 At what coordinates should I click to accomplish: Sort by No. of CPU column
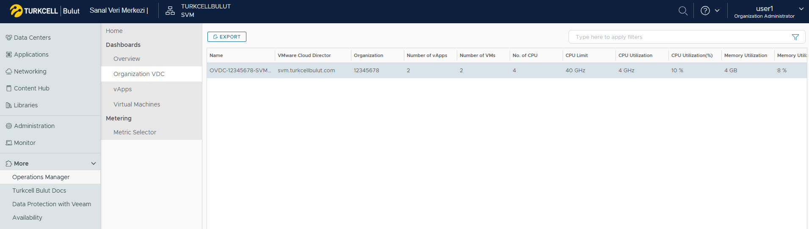[525, 55]
